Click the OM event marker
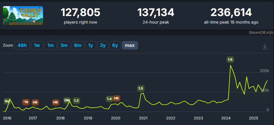The width and height of the screenshot is (274, 125). pyautogui.click(x=67, y=100)
